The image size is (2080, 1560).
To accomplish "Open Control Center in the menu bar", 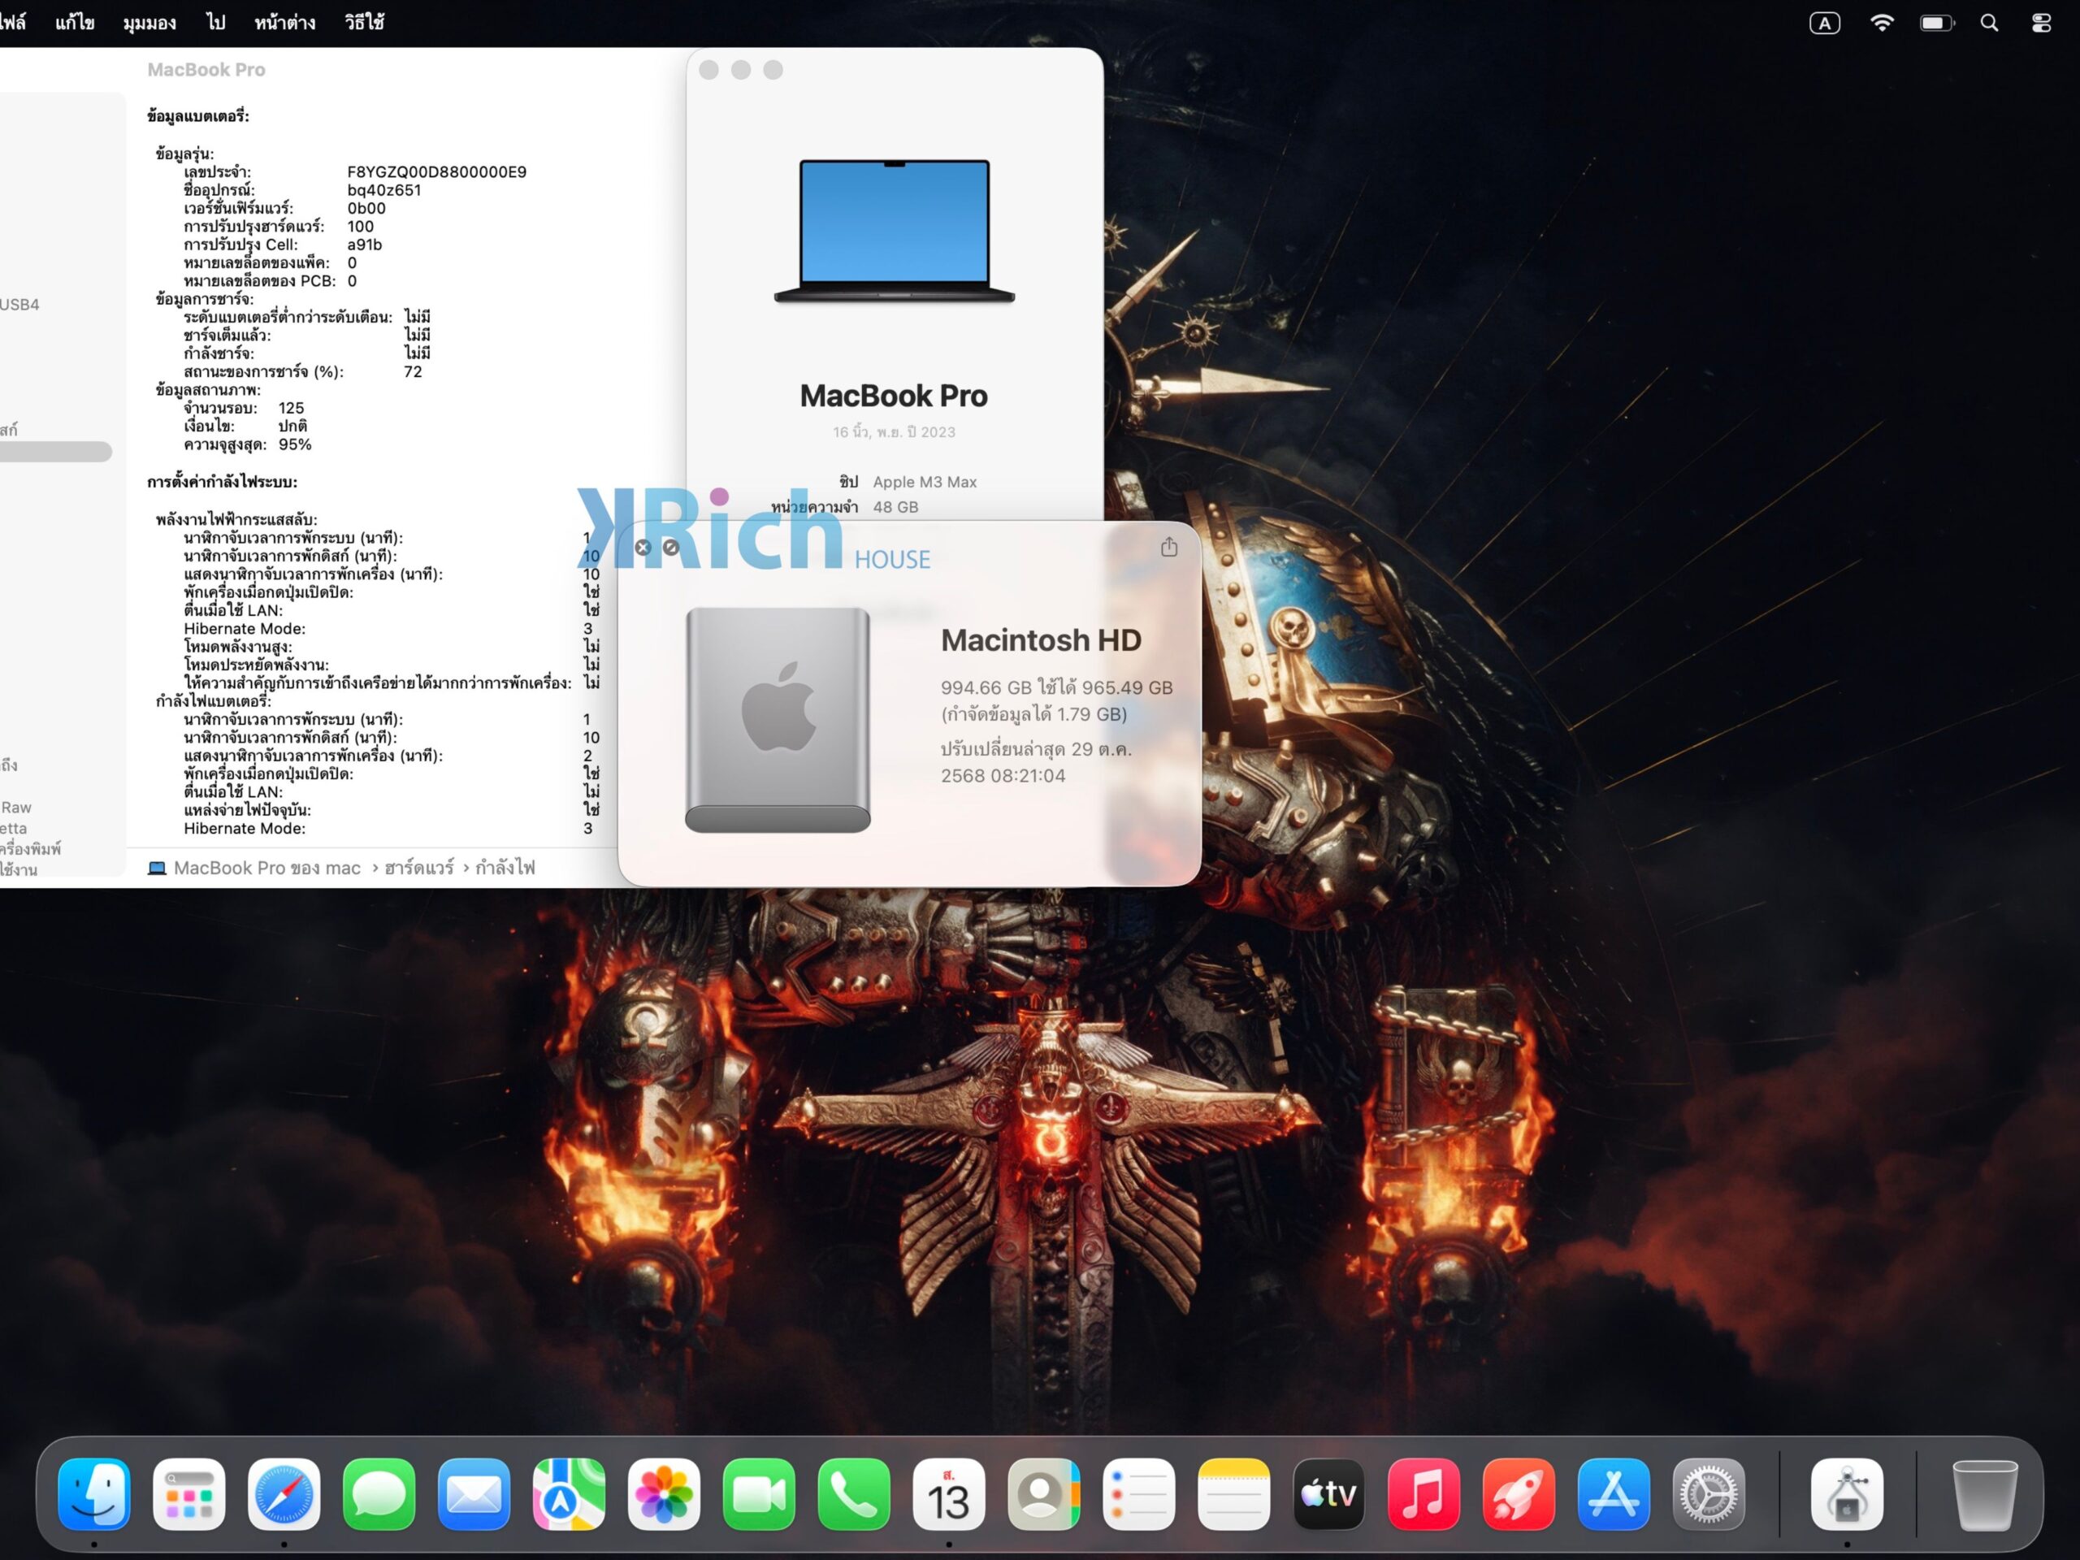I will (x=2040, y=23).
